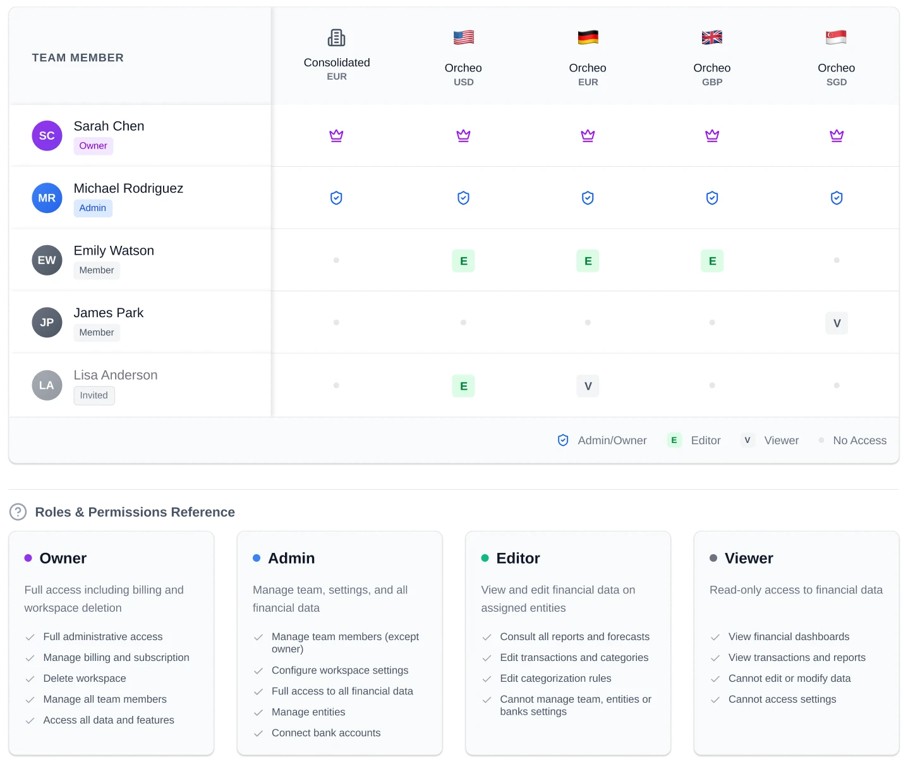Click Emily Watson's EW avatar
The image size is (908, 769).
[47, 260]
